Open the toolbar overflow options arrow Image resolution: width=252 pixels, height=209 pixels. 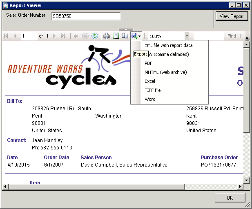coord(248,38)
